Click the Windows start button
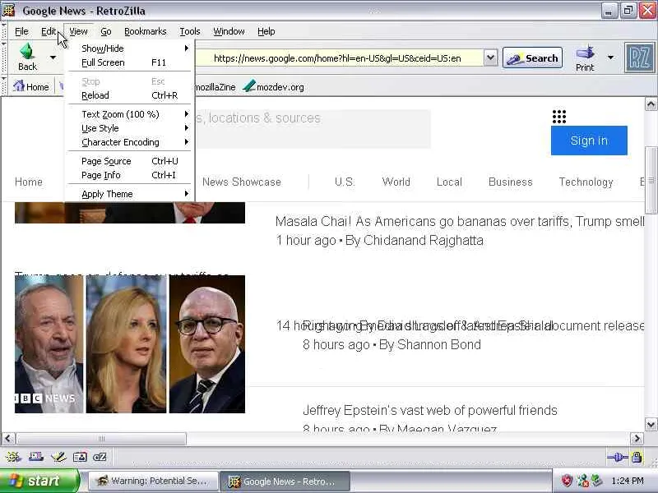Screen dimensions: 658x493 (39, 481)
